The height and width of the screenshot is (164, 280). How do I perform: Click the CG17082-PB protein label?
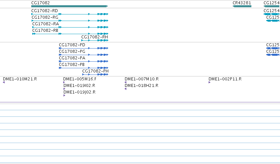72,65
